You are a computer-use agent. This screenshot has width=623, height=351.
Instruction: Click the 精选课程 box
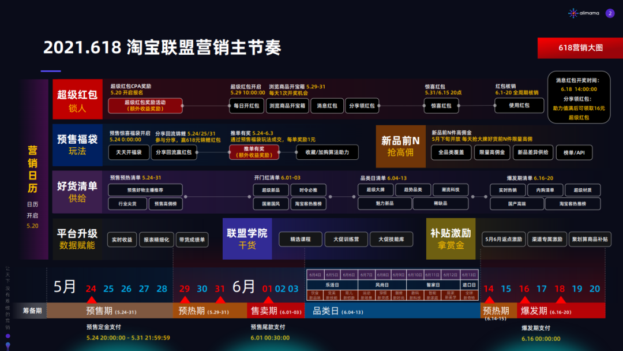301,240
